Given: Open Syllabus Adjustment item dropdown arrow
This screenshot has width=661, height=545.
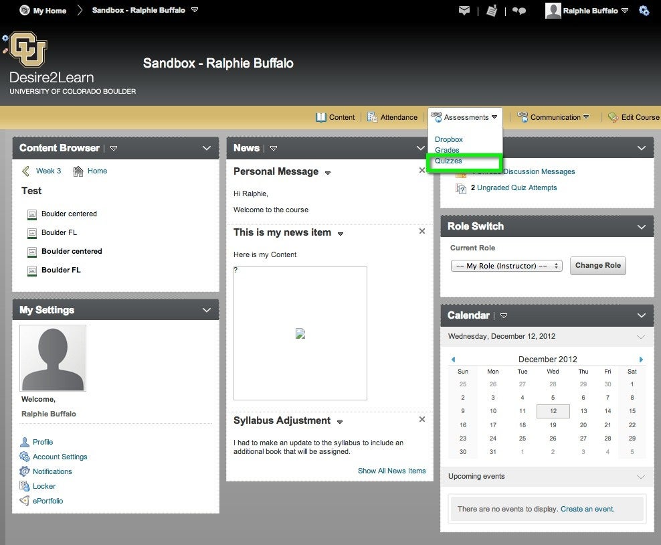Looking at the screenshot, I should coord(340,421).
